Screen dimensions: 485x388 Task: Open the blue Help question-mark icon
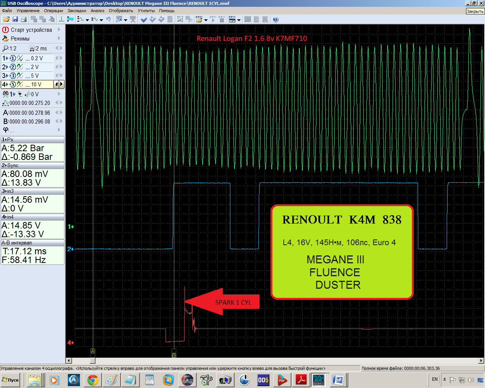pyautogui.click(x=275, y=19)
